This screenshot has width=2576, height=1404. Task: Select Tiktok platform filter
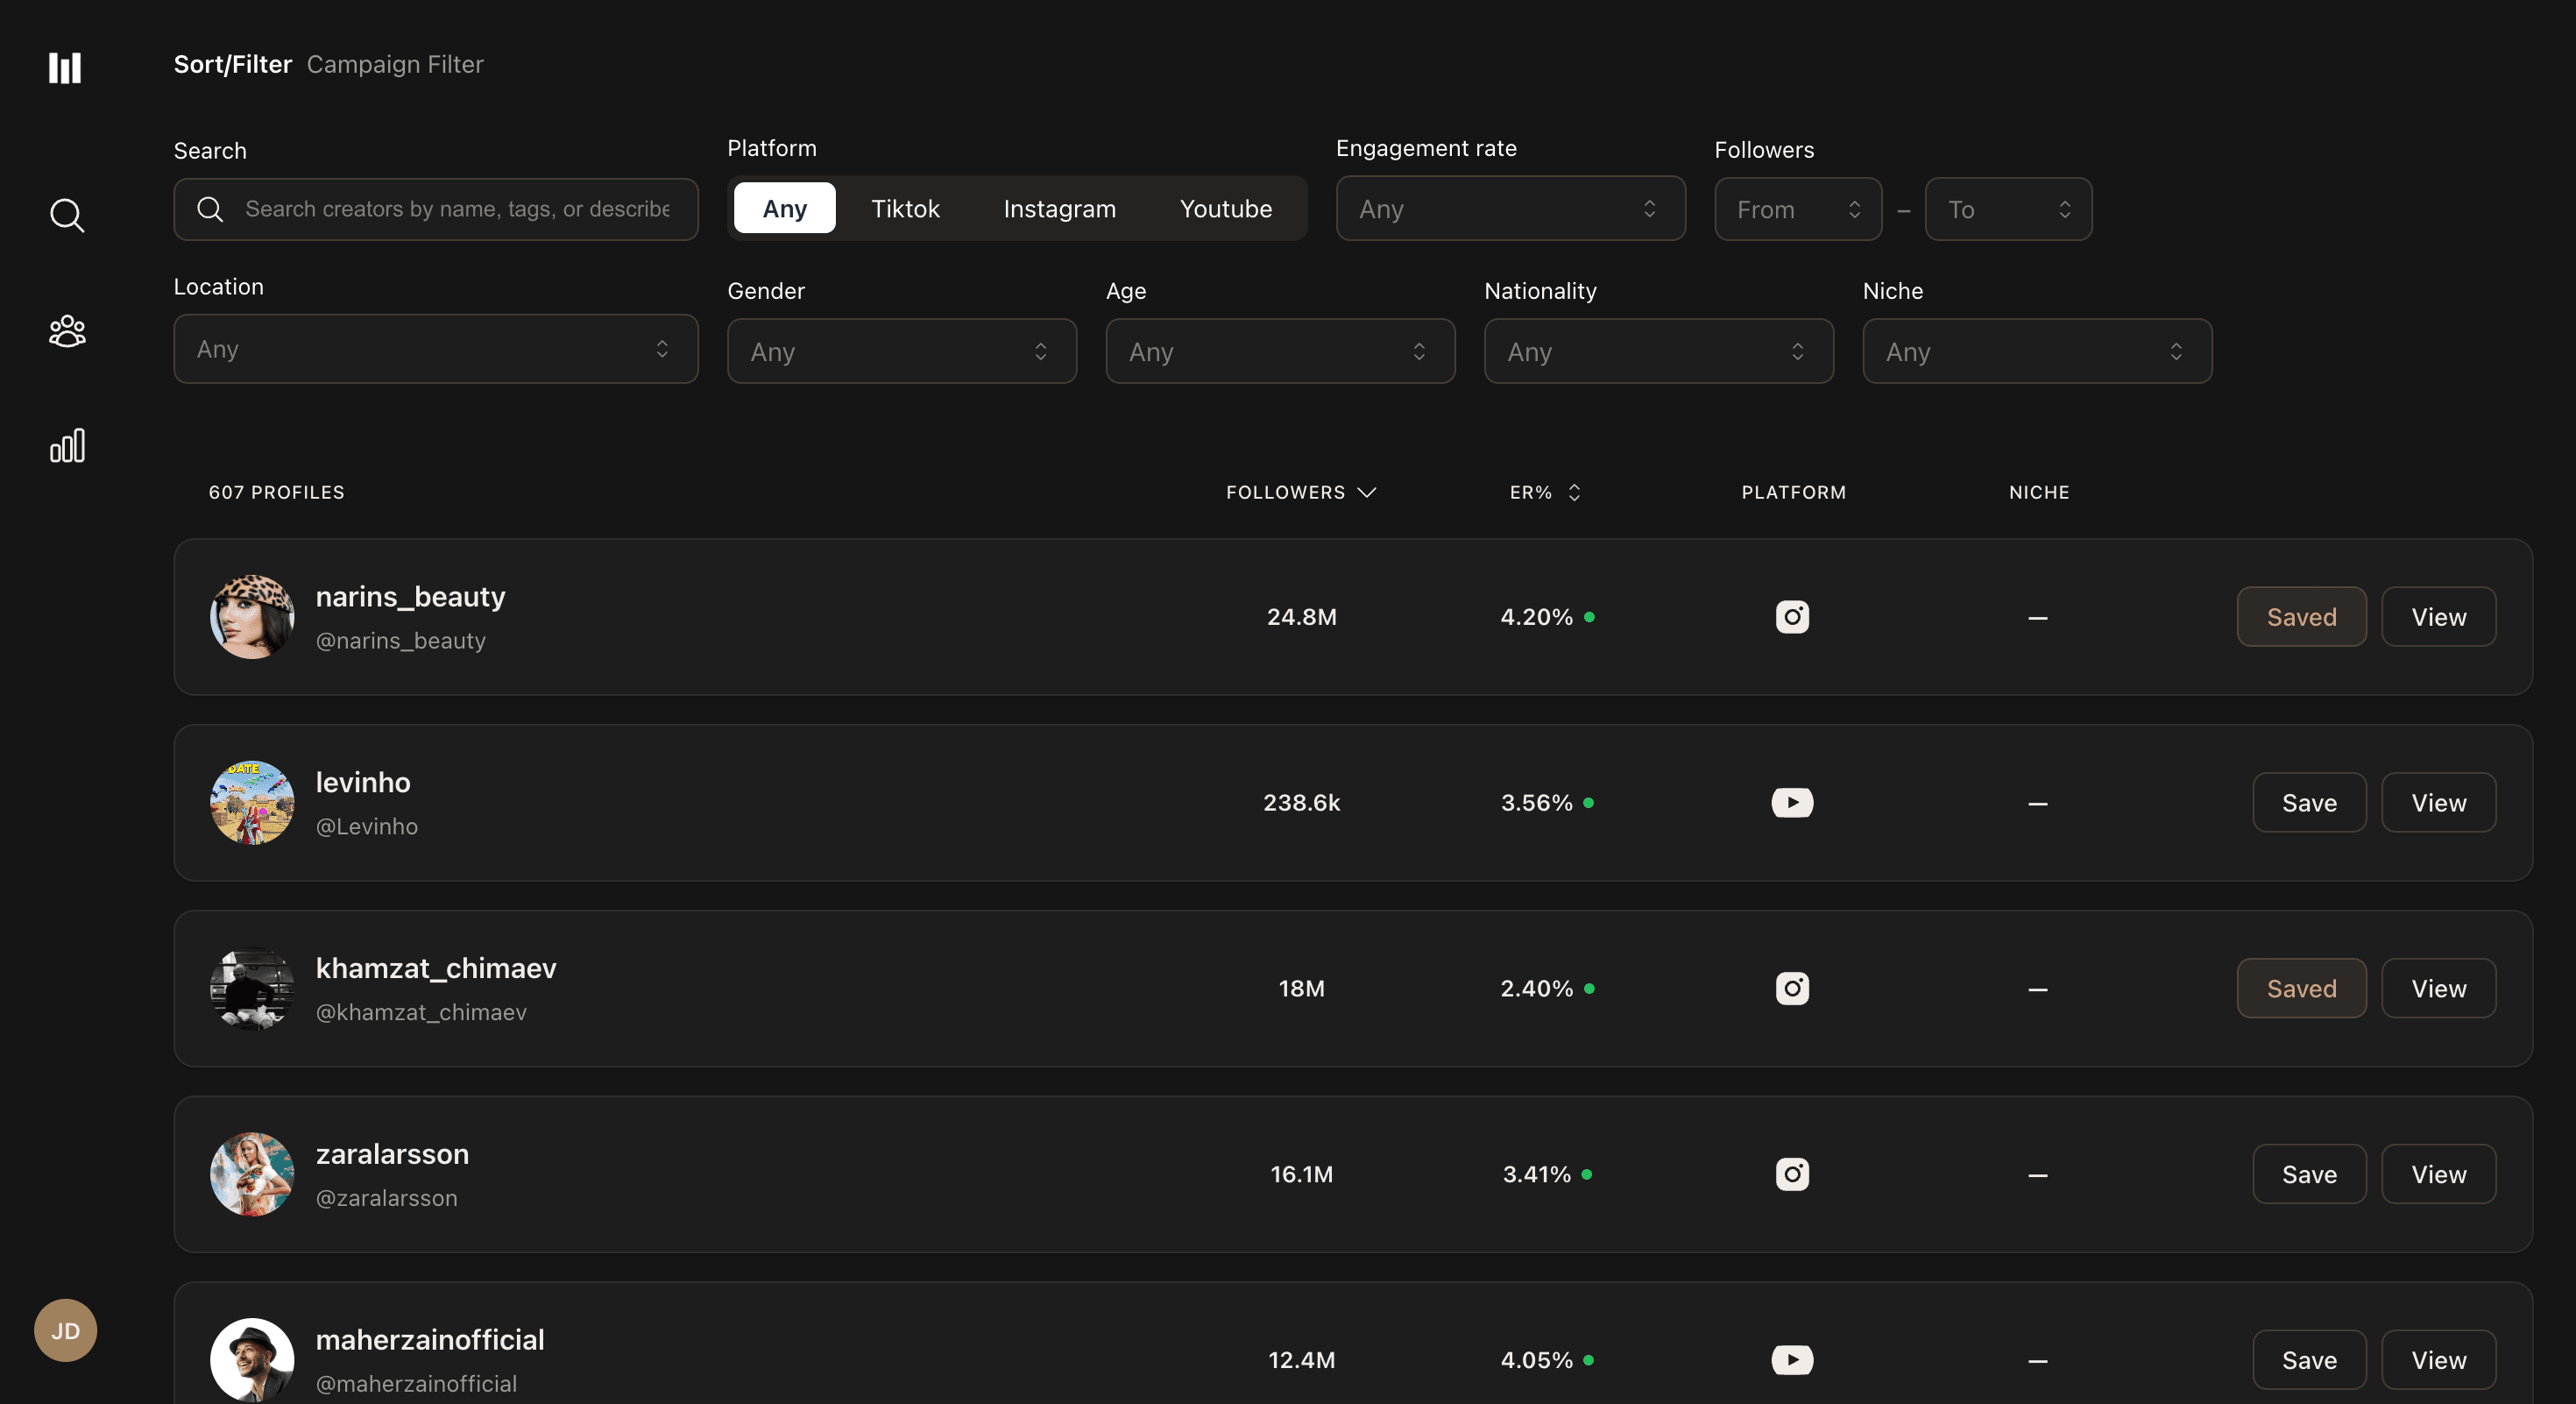click(904, 209)
